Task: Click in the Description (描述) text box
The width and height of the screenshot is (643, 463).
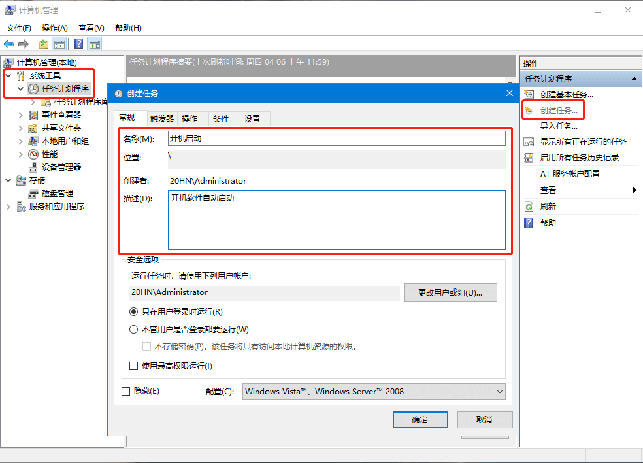Action: click(x=337, y=220)
